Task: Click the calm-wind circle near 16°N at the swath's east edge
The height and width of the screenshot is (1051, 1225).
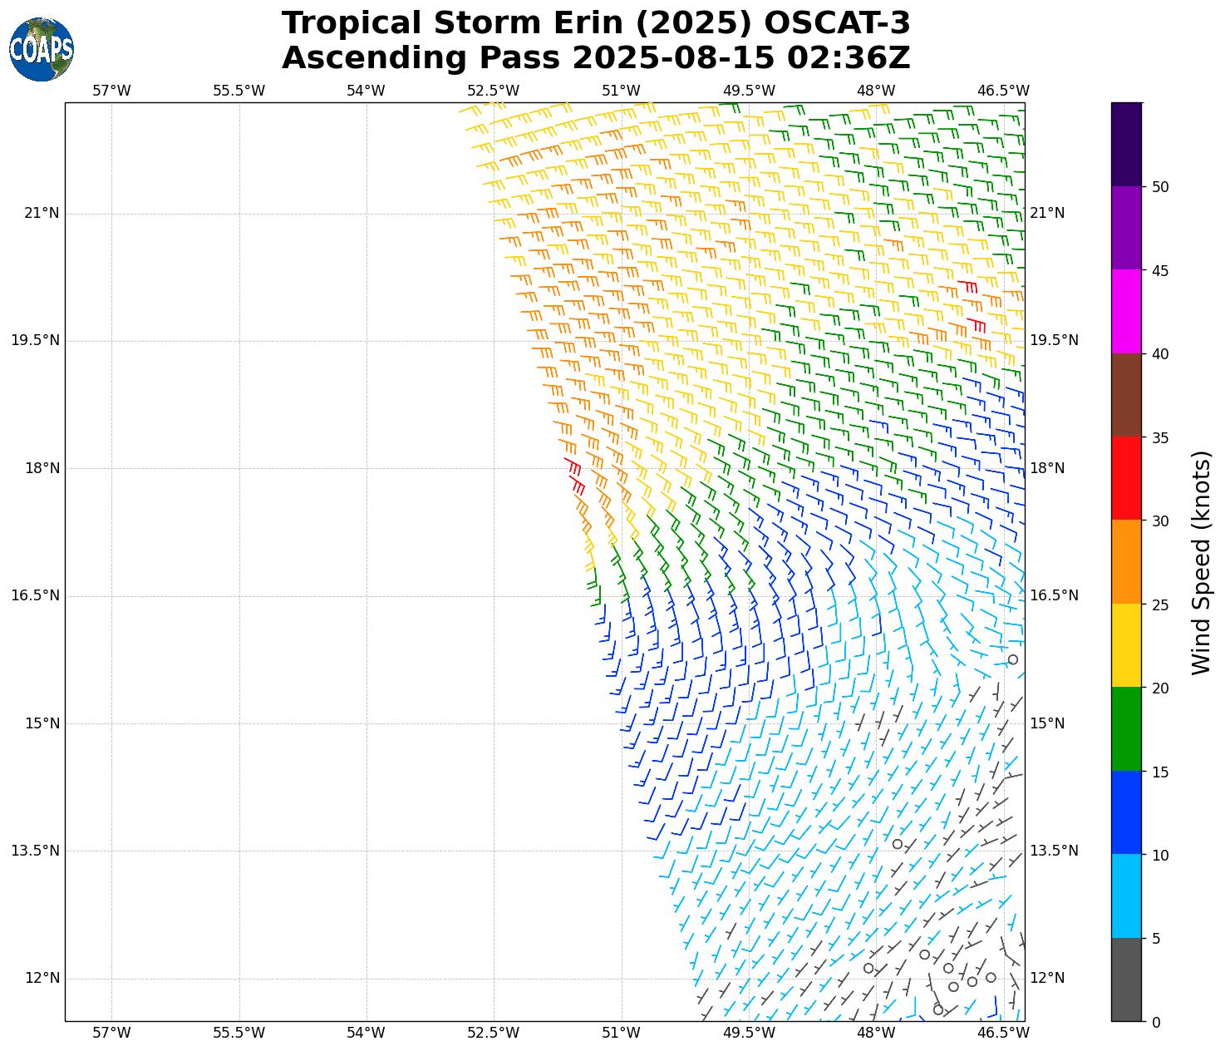Action: 1012,659
